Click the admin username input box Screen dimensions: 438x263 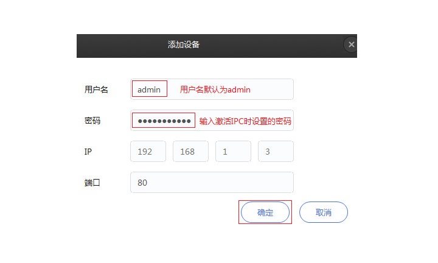coord(212,89)
